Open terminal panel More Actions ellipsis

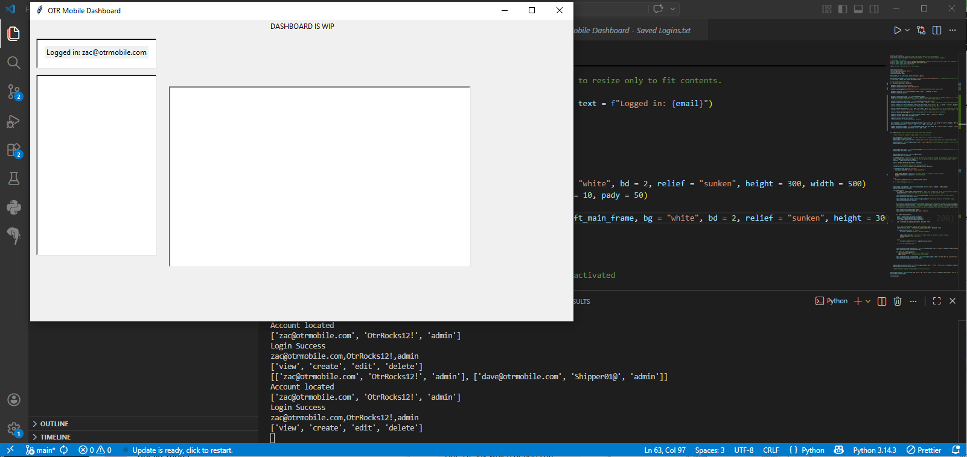coord(913,301)
